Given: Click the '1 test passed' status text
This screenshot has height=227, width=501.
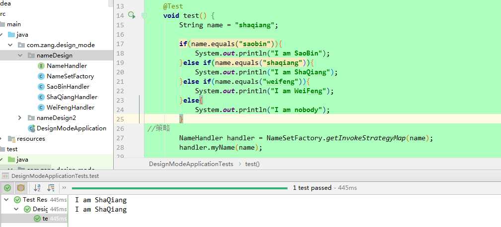Looking at the screenshot, I should point(312,188).
